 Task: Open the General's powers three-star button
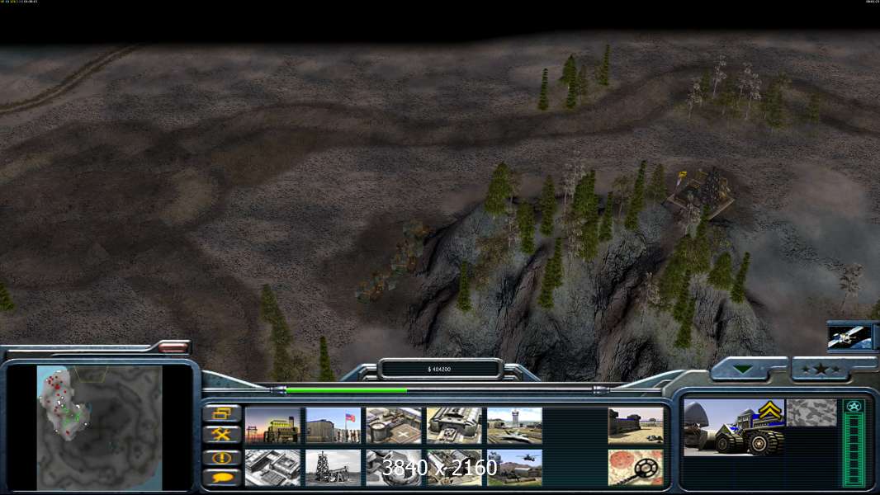821,369
